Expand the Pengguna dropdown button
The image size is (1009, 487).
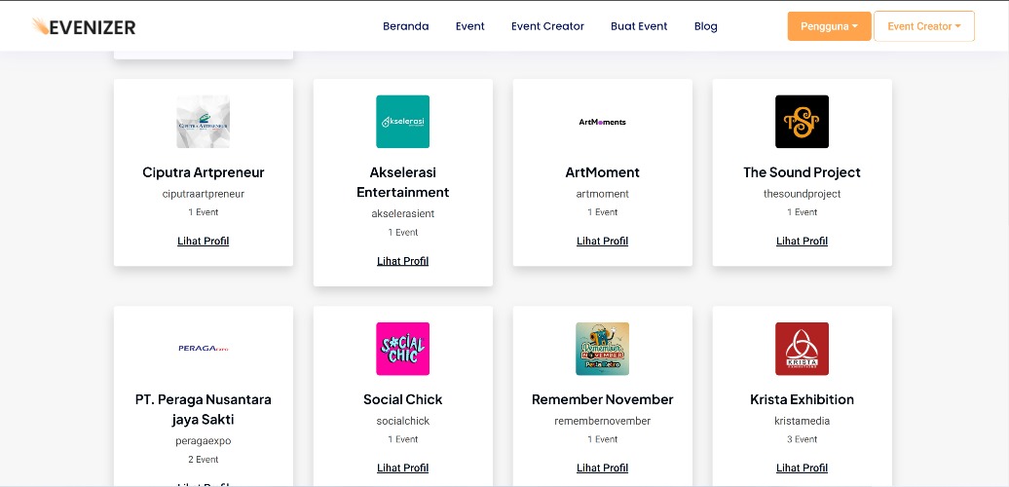pyautogui.click(x=830, y=26)
